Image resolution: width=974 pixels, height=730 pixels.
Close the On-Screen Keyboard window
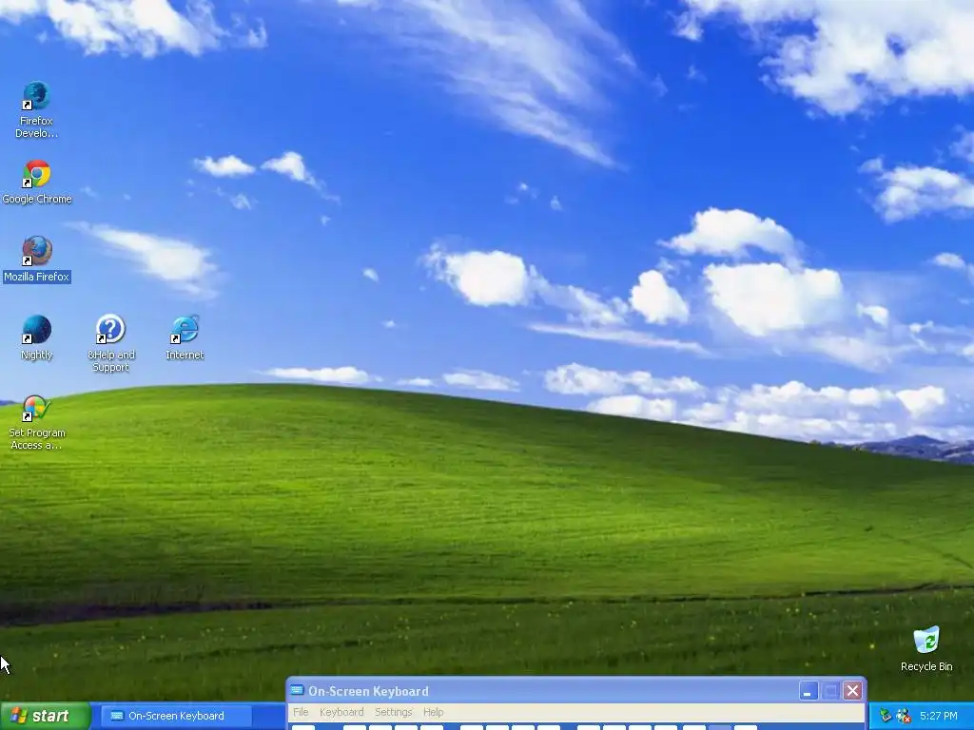click(853, 691)
